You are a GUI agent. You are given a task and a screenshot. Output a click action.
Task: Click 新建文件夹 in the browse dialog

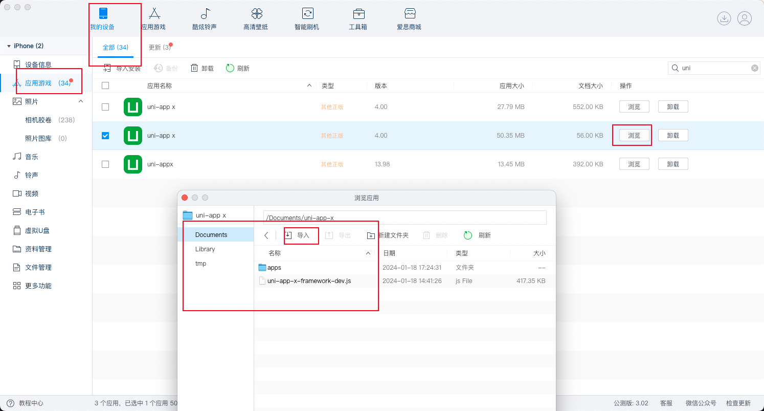(388, 235)
